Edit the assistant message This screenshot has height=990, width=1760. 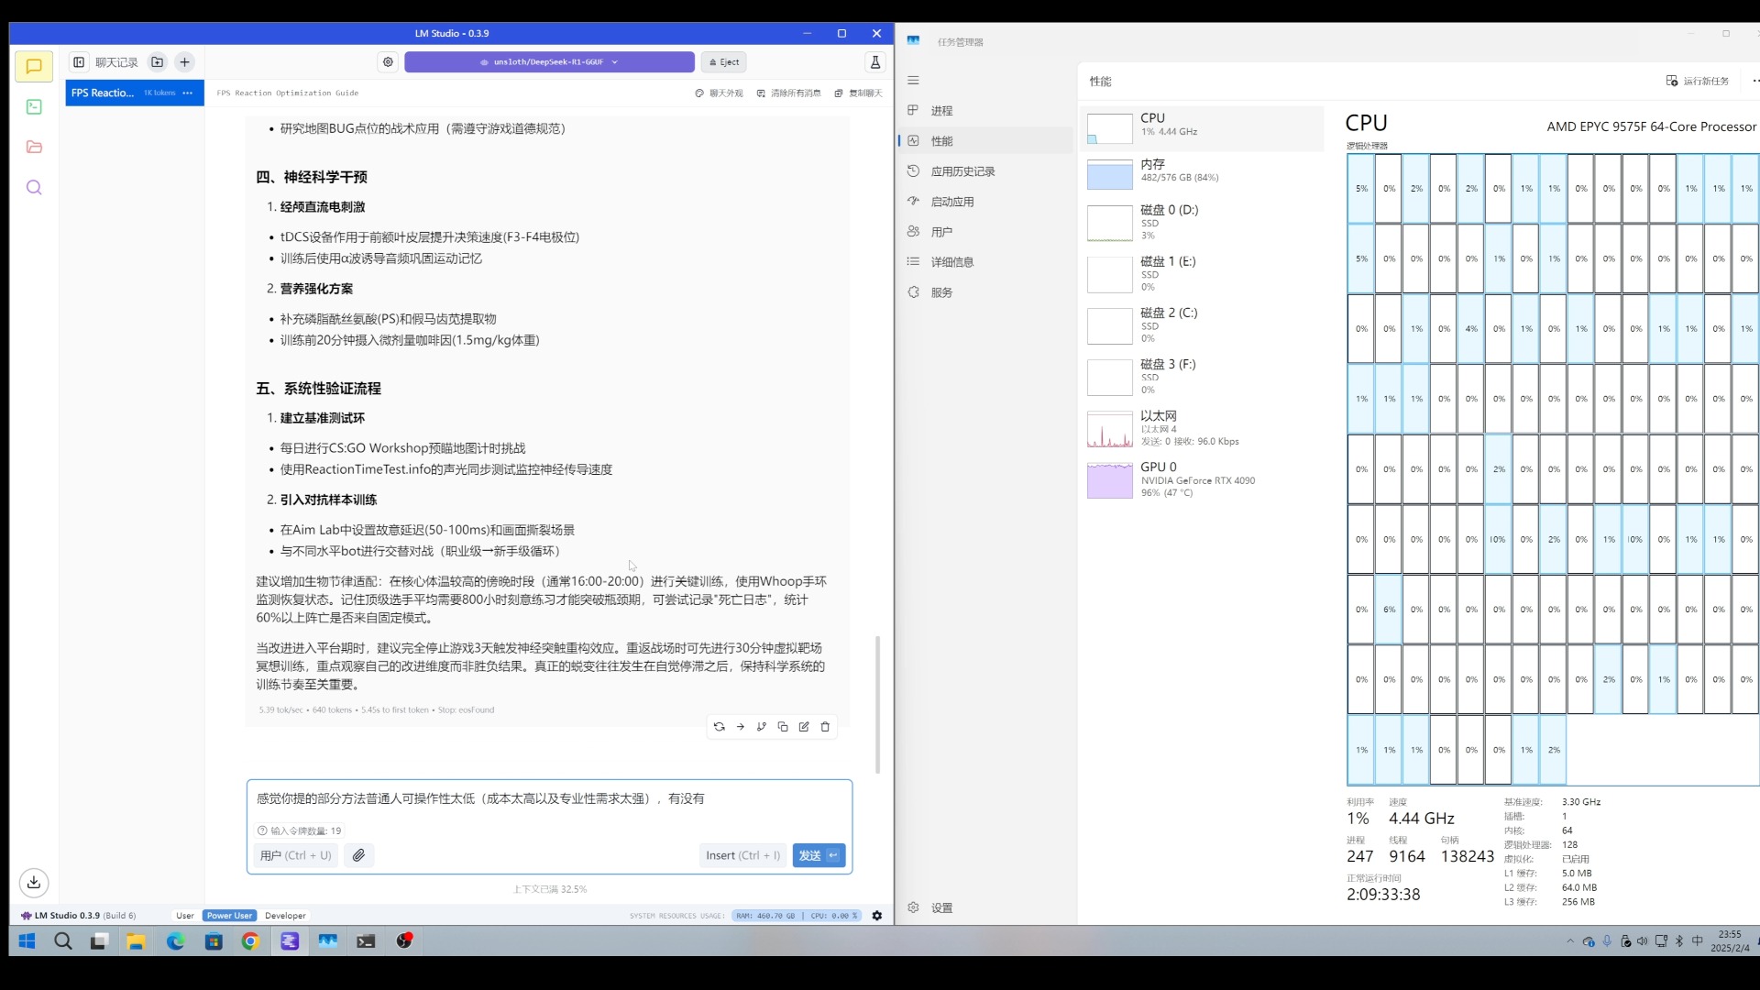click(804, 727)
